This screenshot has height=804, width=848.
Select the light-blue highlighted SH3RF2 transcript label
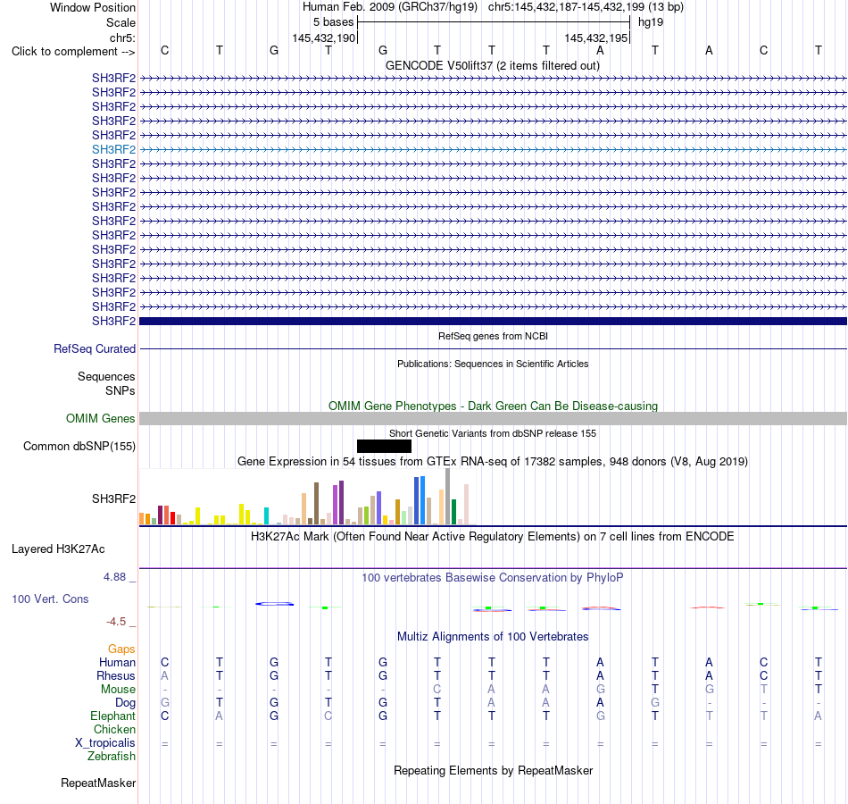pyautogui.click(x=113, y=149)
